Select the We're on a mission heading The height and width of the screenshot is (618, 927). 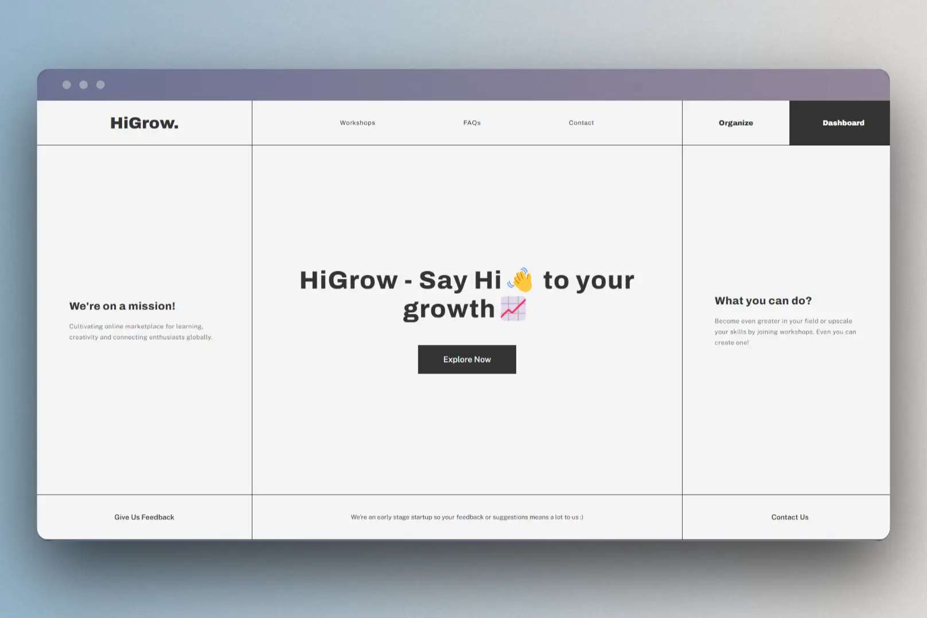(x=122, y=306)
